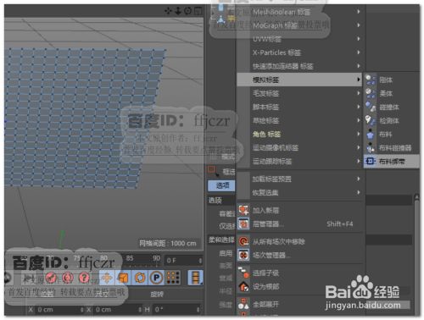Open the 模拟标签 menu entry
The height and width of the screenshot is (320, 424).
pyautogui.click(x=299, y=80)
